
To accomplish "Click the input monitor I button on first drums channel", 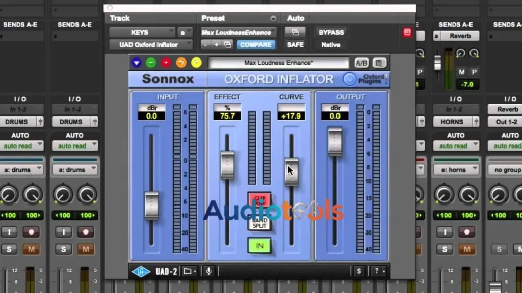I will 9,232.
